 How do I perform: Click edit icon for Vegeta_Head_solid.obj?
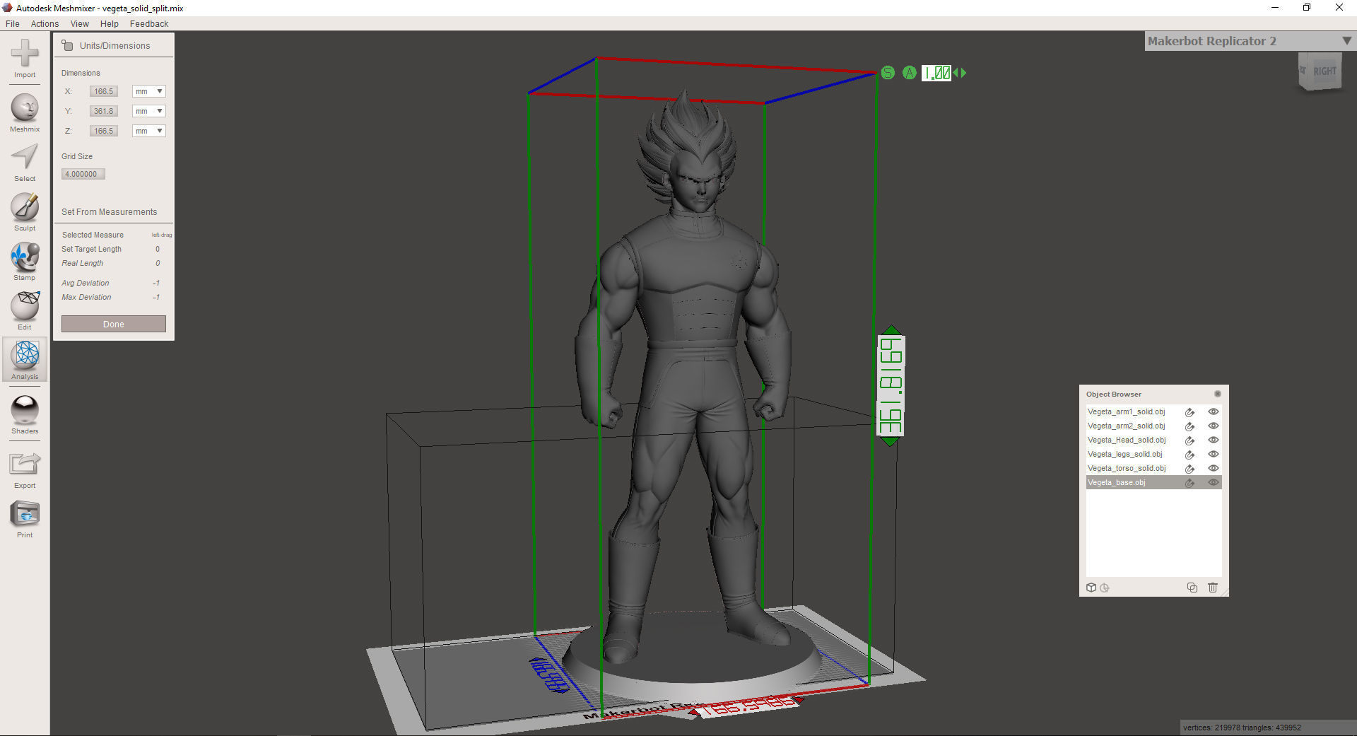click(1190, 440)
